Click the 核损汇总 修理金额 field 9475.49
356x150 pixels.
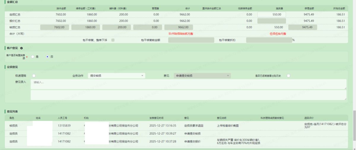[302, 27]
